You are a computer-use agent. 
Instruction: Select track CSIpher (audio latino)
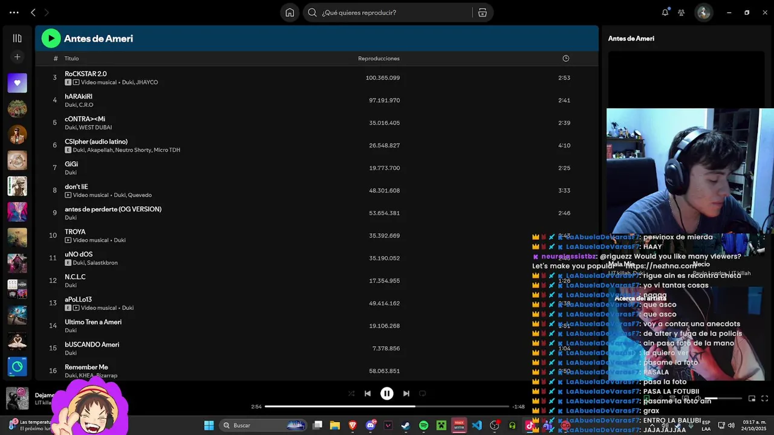click(96, 141)
